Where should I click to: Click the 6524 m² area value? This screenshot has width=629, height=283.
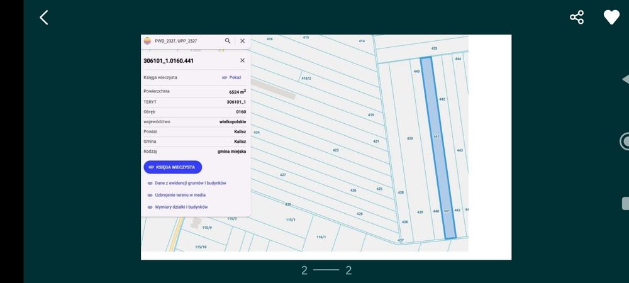coord(238,92)
